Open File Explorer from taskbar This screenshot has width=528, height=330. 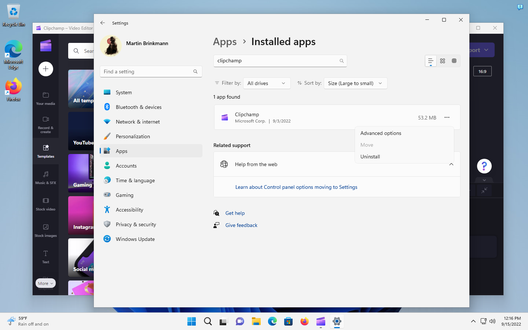coord(256,322)
